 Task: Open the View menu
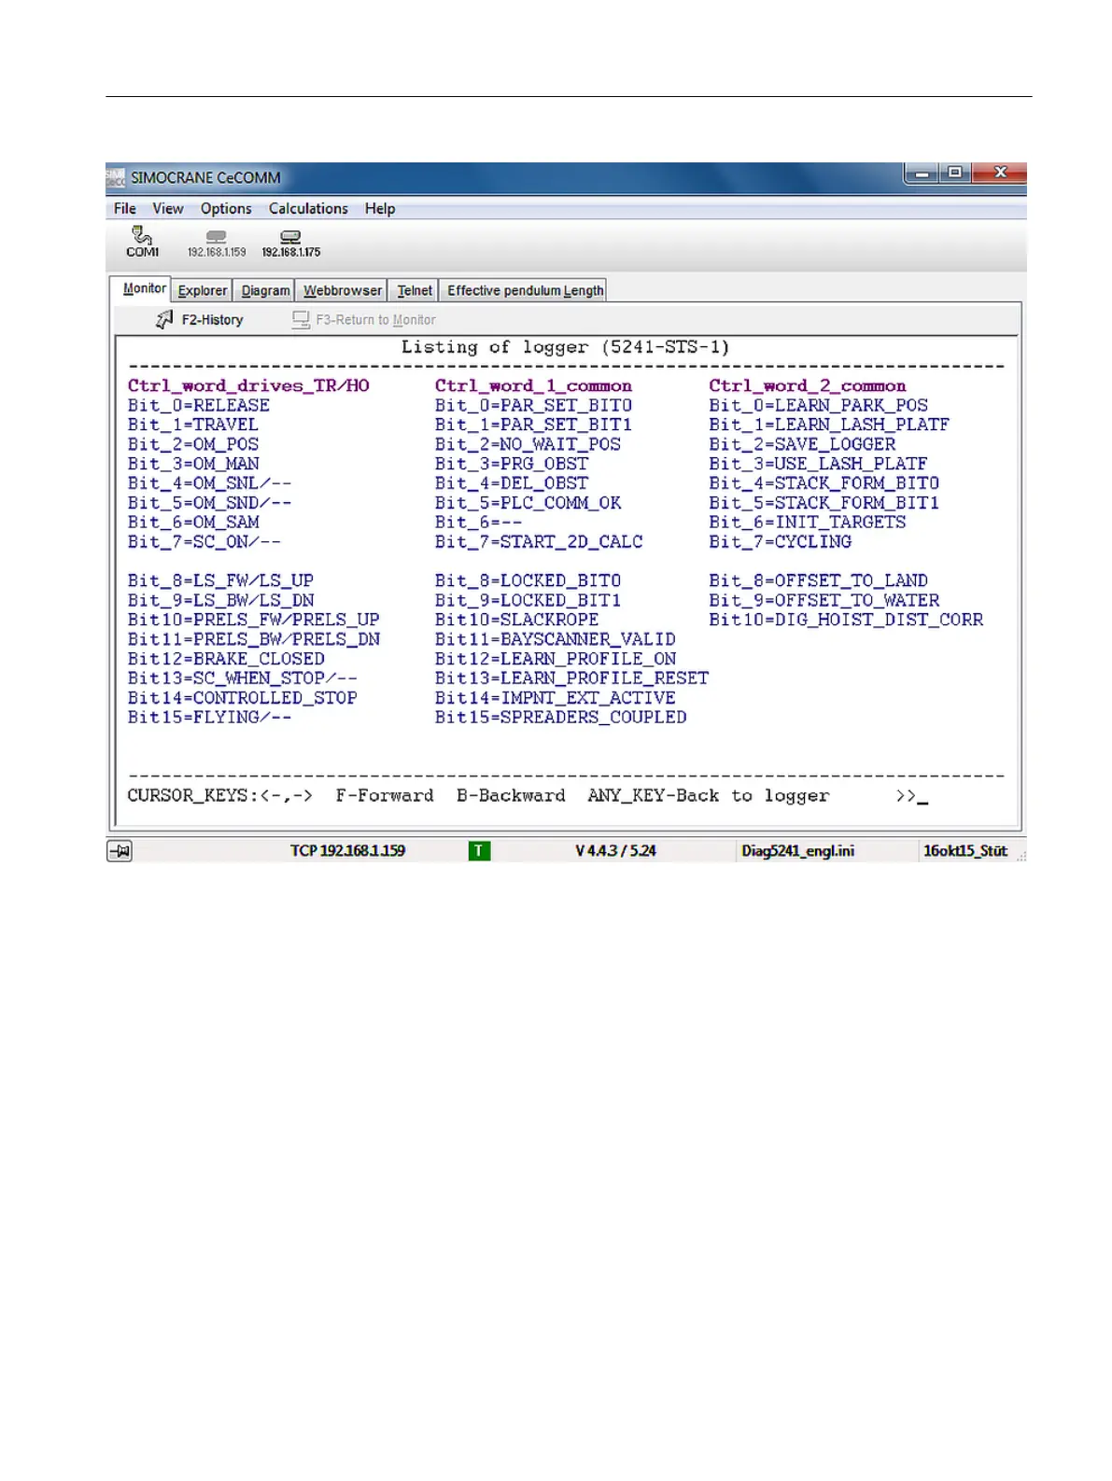pyautogui.click(x=168, y=209)
